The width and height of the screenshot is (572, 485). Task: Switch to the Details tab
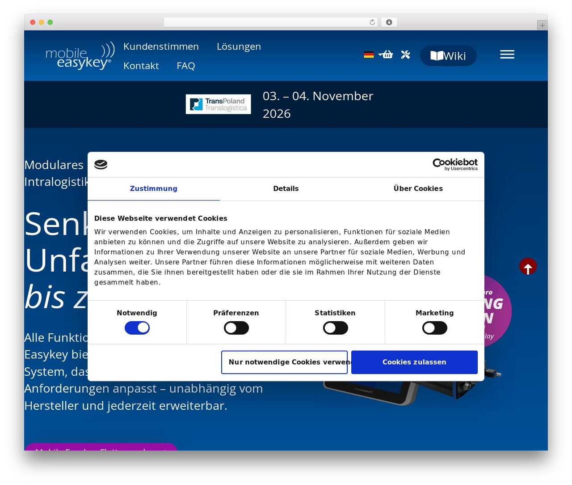tap(286, 189)
